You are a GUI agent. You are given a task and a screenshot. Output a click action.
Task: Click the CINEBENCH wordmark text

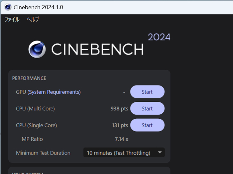[x=97, y=50]
